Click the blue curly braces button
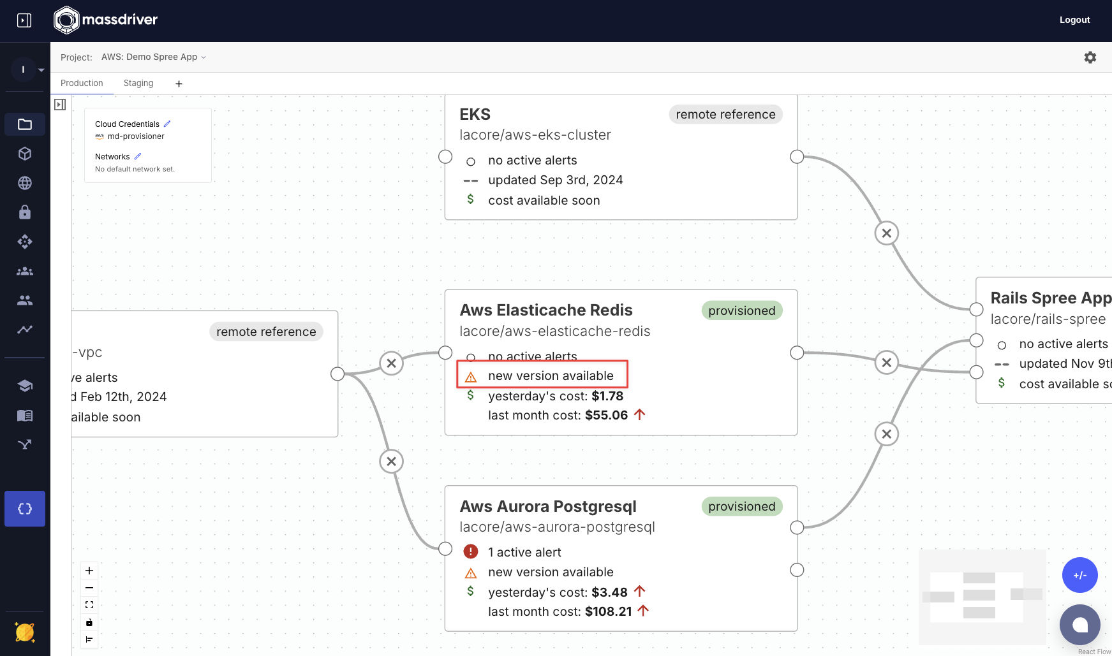Viewport: 1112px width, 656px height. pyautogui.click(x=25, y=509)
